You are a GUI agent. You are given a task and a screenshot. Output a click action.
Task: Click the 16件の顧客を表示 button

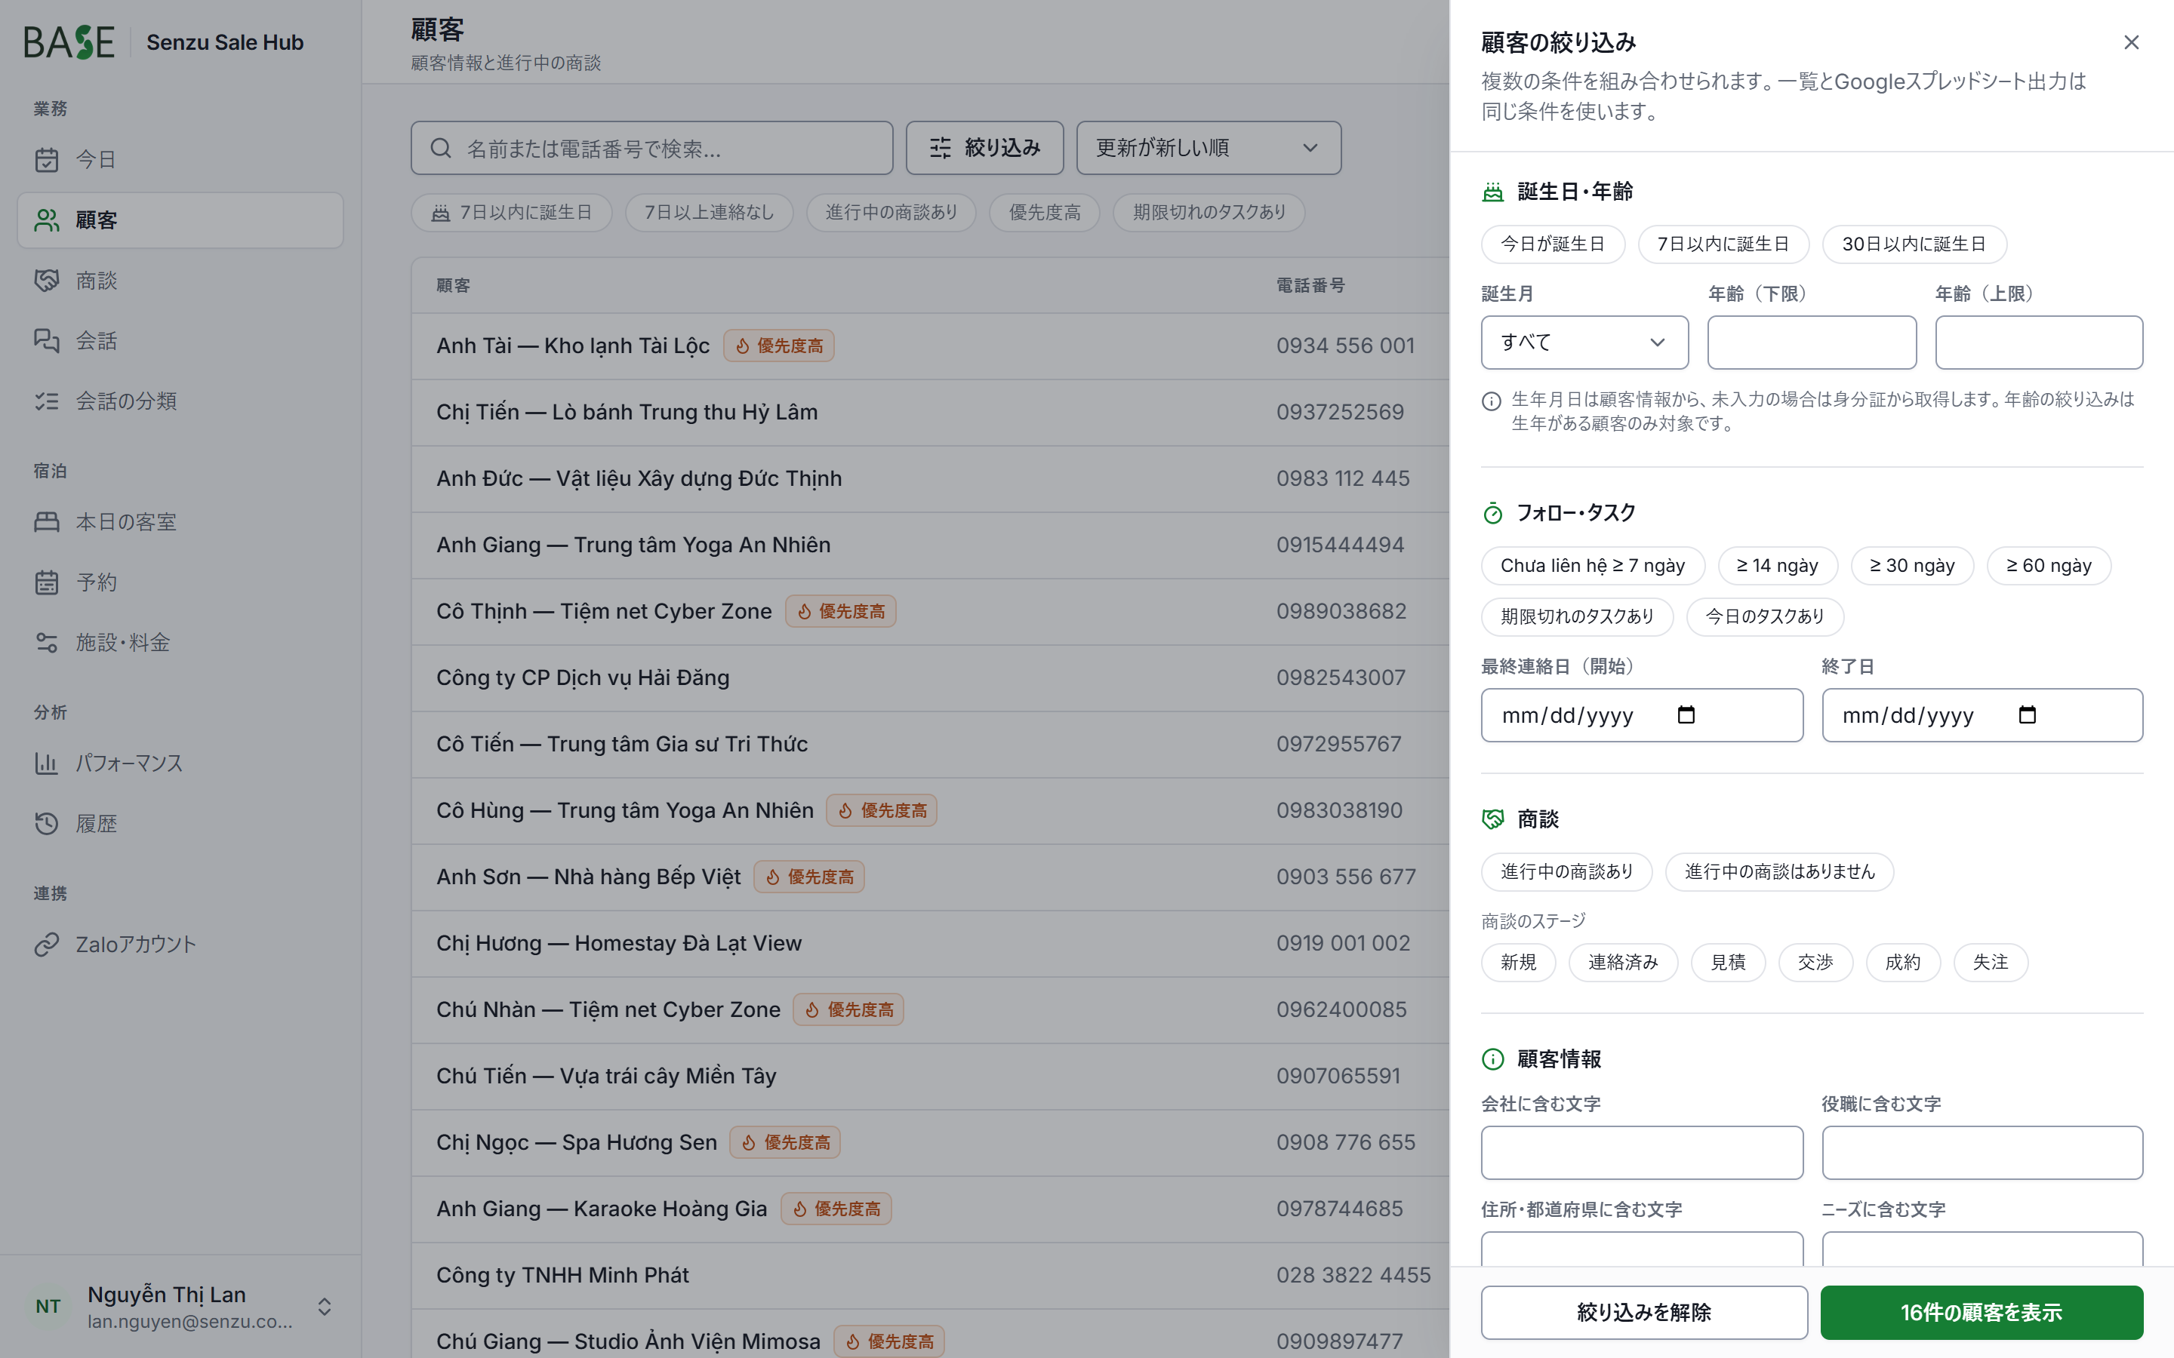pyautogui.click(x=1981, y=1312)
